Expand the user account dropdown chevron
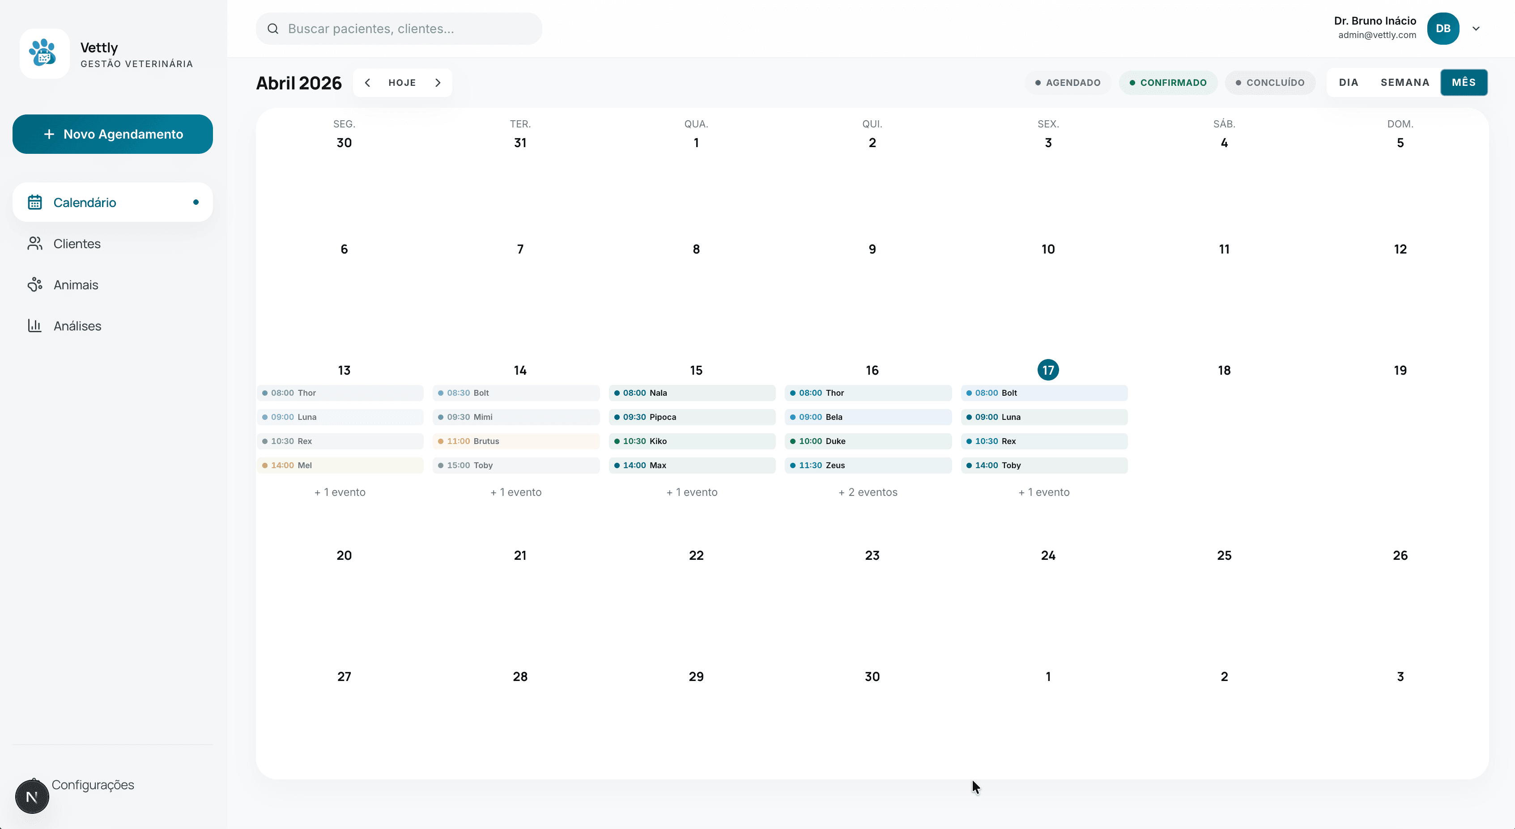This screenshot has height=829, width=1515. 1476,28
